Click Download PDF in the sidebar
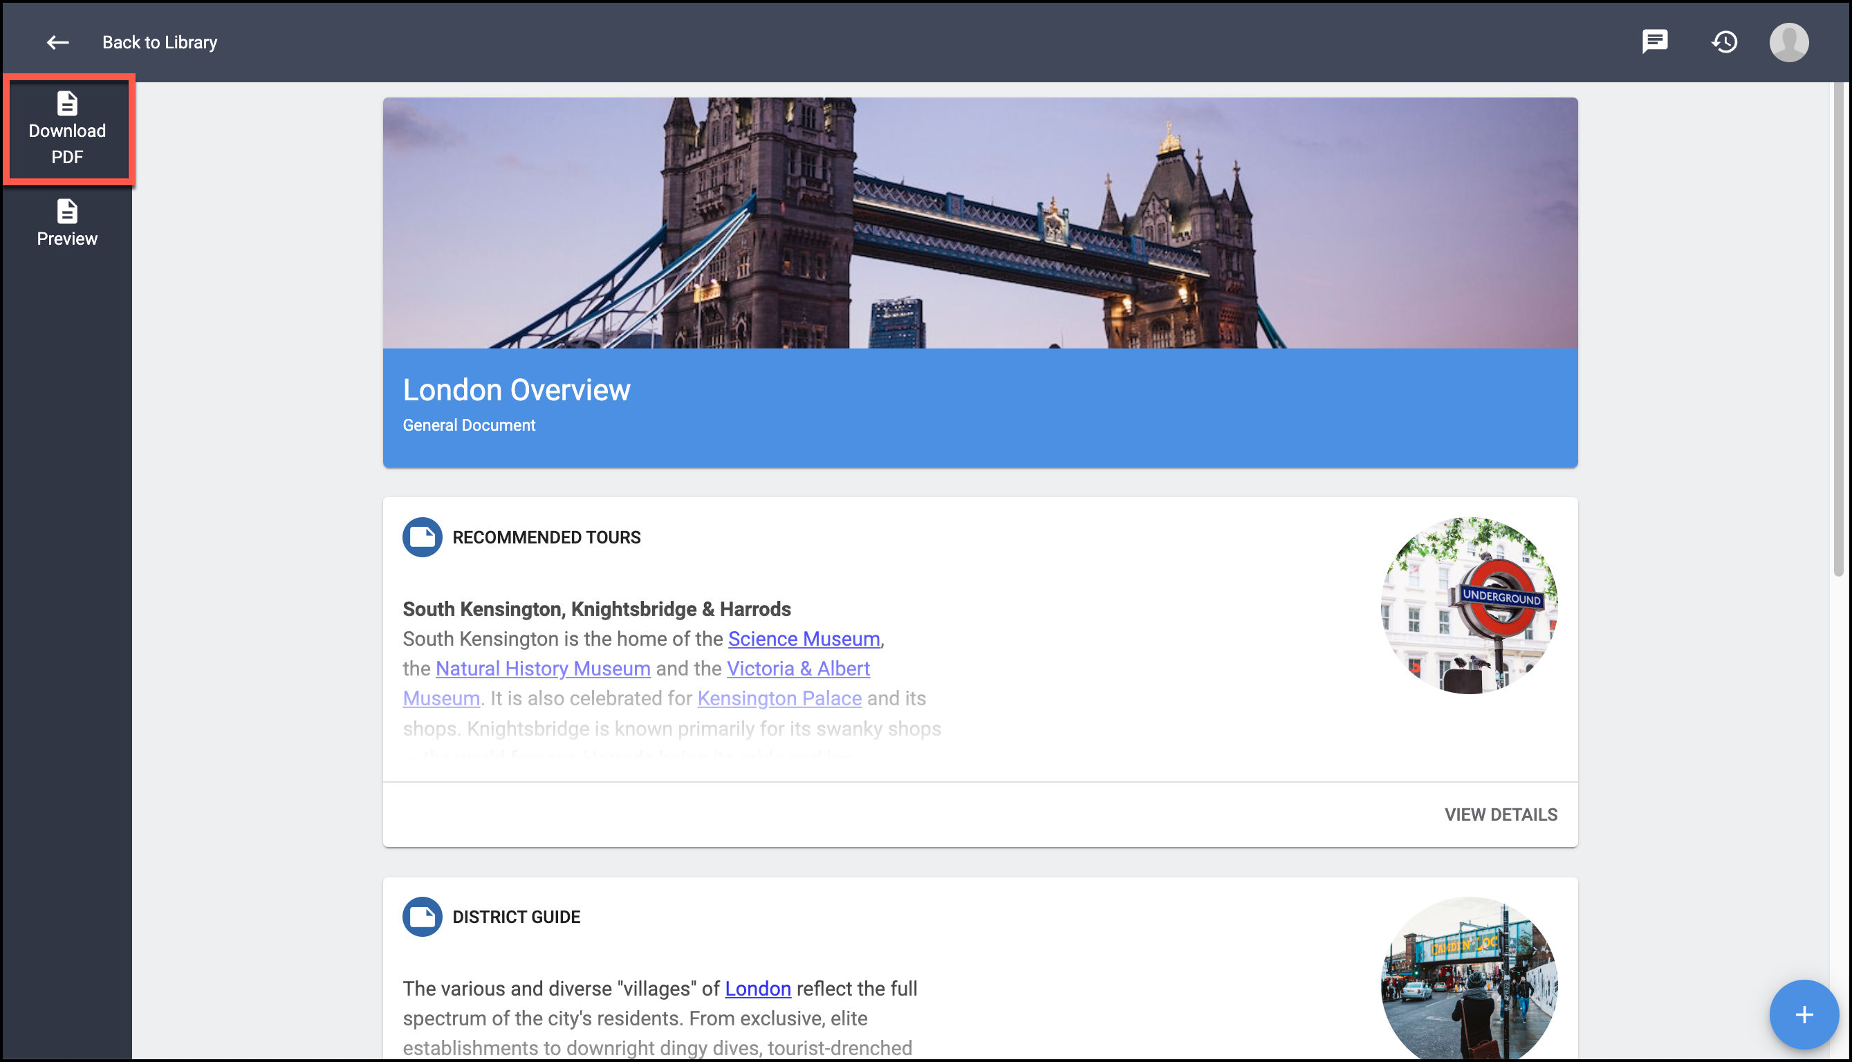Image resolution: width=1852 pixels, height=1062 pixels. 67,129
